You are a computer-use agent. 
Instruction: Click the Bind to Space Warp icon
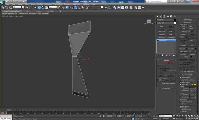pyautogui.click(x=10, y=7)
